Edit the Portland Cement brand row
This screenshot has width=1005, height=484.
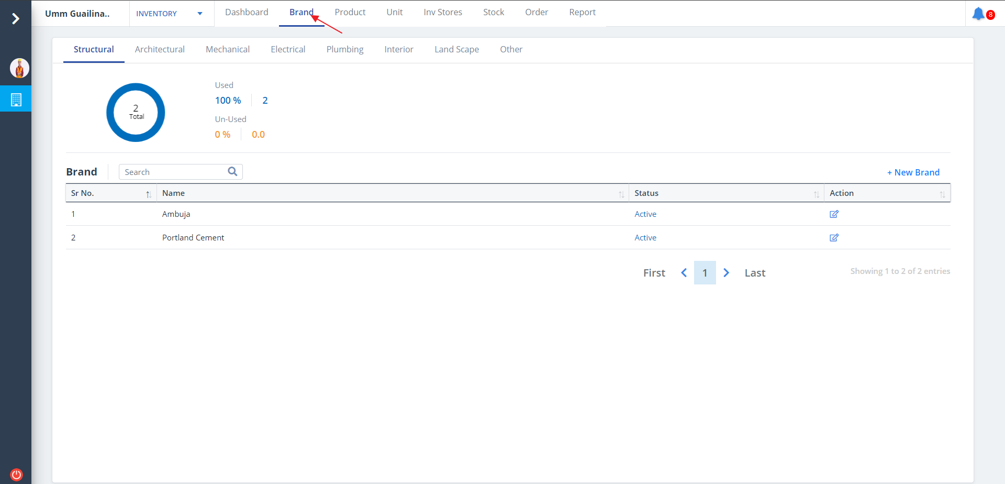coord(834,238)
